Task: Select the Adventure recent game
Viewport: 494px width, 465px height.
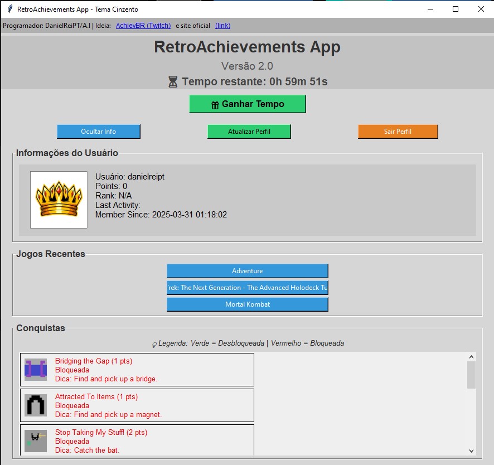Action: pos(248,271)
